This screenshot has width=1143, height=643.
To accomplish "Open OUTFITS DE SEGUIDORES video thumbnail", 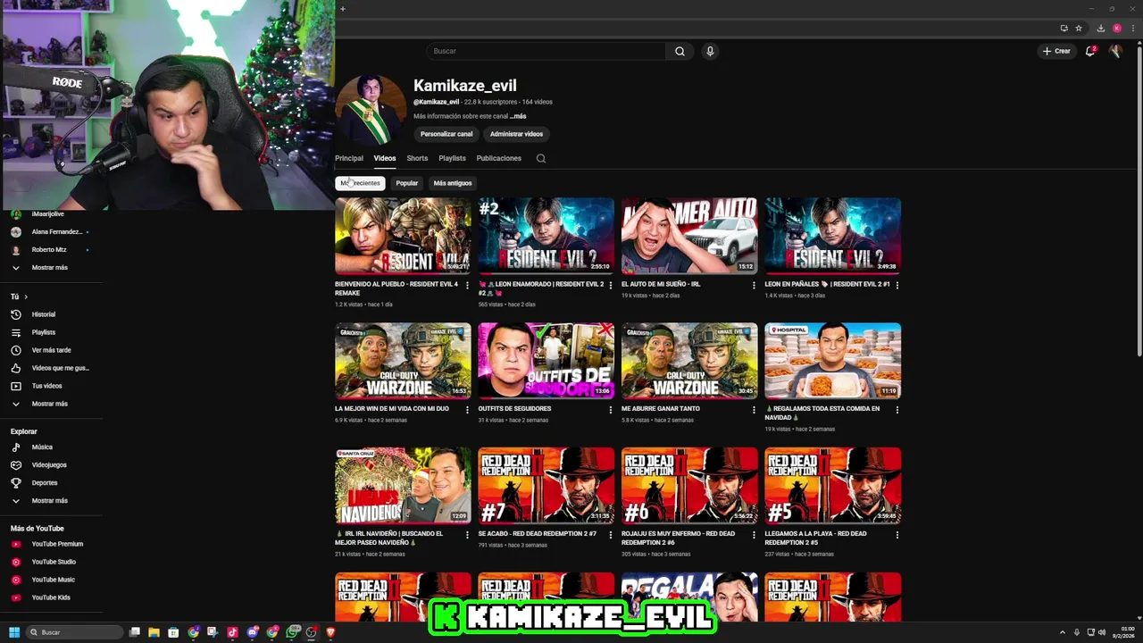I will point(546,361).
